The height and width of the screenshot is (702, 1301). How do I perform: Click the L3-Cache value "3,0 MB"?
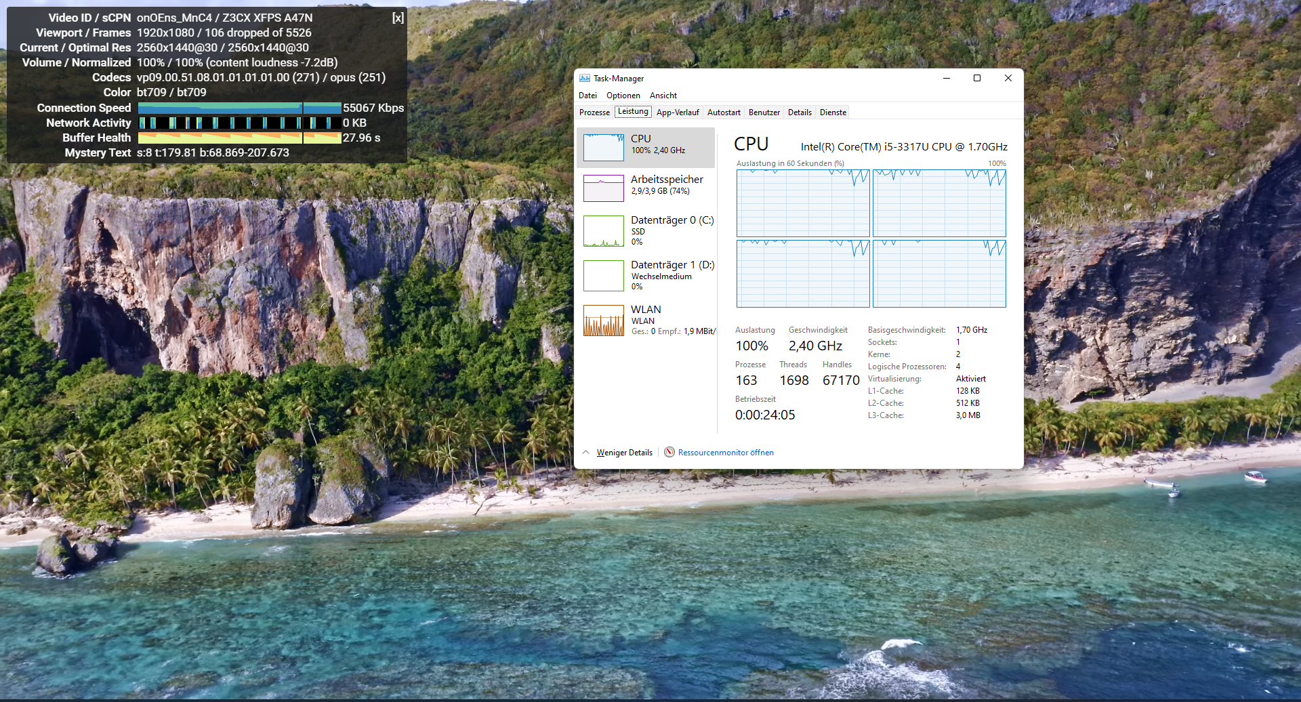tap(968, 415)
